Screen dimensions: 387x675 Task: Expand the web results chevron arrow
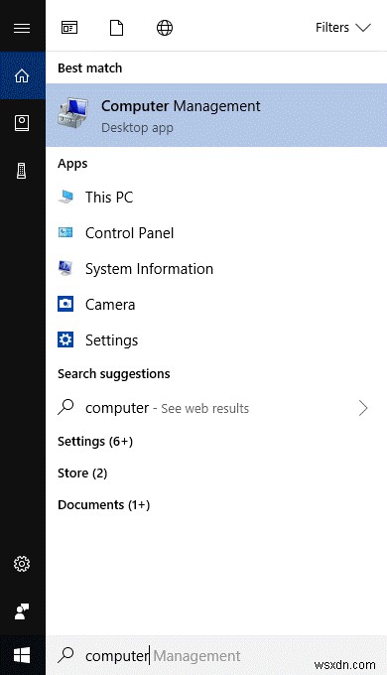click(363, 408)
